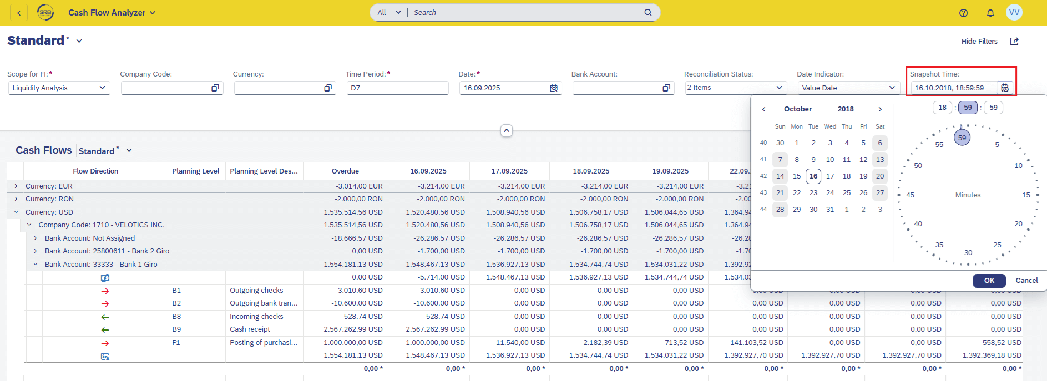Confirm the date picker with OK

pos(989,281)
